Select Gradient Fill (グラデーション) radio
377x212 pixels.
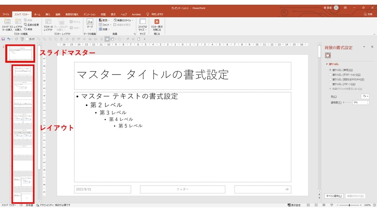[330, 75]
